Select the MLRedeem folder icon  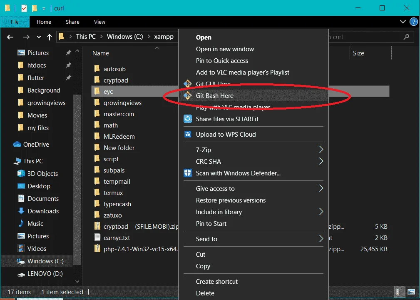tap(97, 136)
